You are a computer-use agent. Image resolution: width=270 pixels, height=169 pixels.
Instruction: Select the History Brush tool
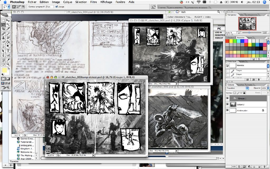8,38
